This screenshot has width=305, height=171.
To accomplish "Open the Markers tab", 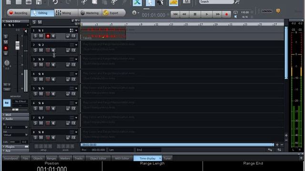I will 65,158.
